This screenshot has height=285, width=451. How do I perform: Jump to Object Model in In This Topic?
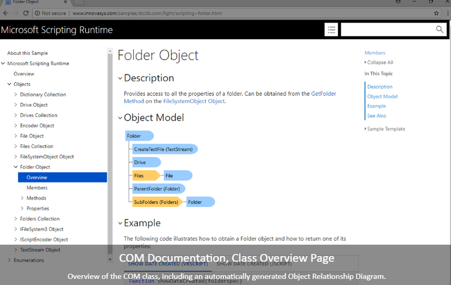click(382, 96)
